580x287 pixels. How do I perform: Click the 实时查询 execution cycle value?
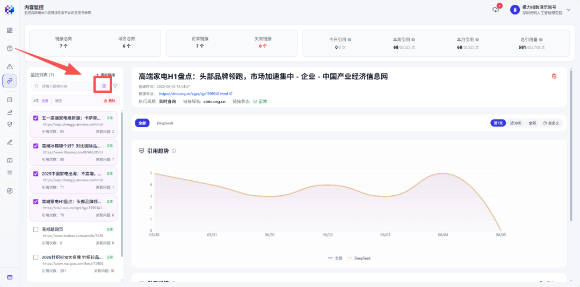coord(168,101)
